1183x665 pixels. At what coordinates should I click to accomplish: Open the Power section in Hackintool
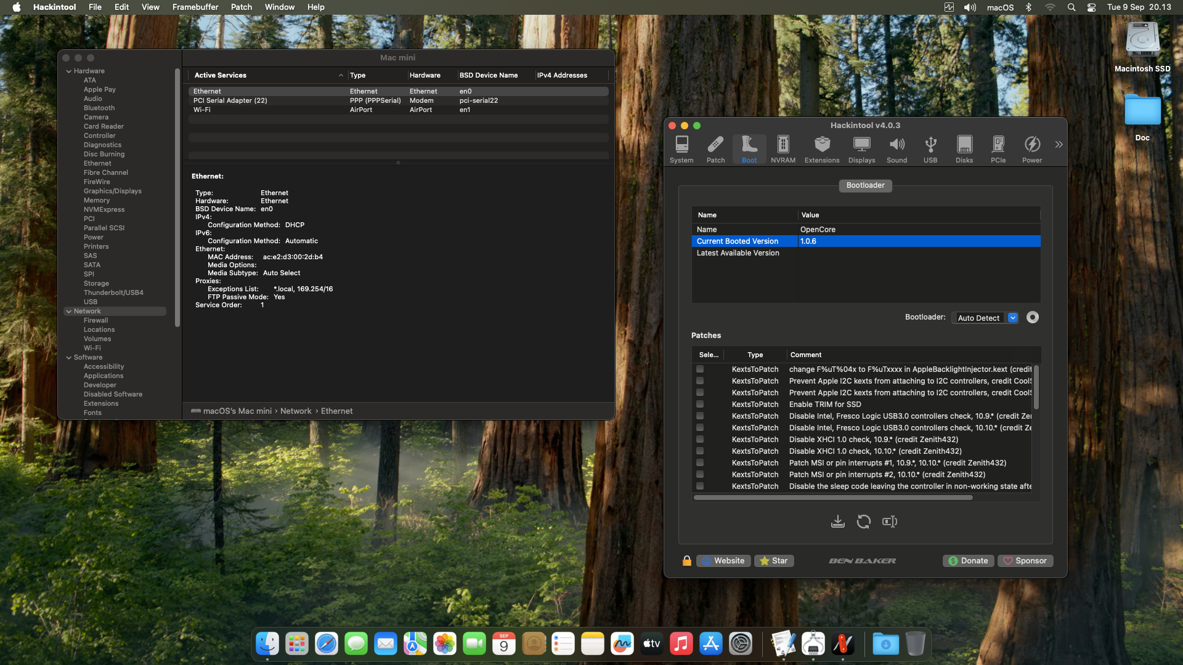1032,149
